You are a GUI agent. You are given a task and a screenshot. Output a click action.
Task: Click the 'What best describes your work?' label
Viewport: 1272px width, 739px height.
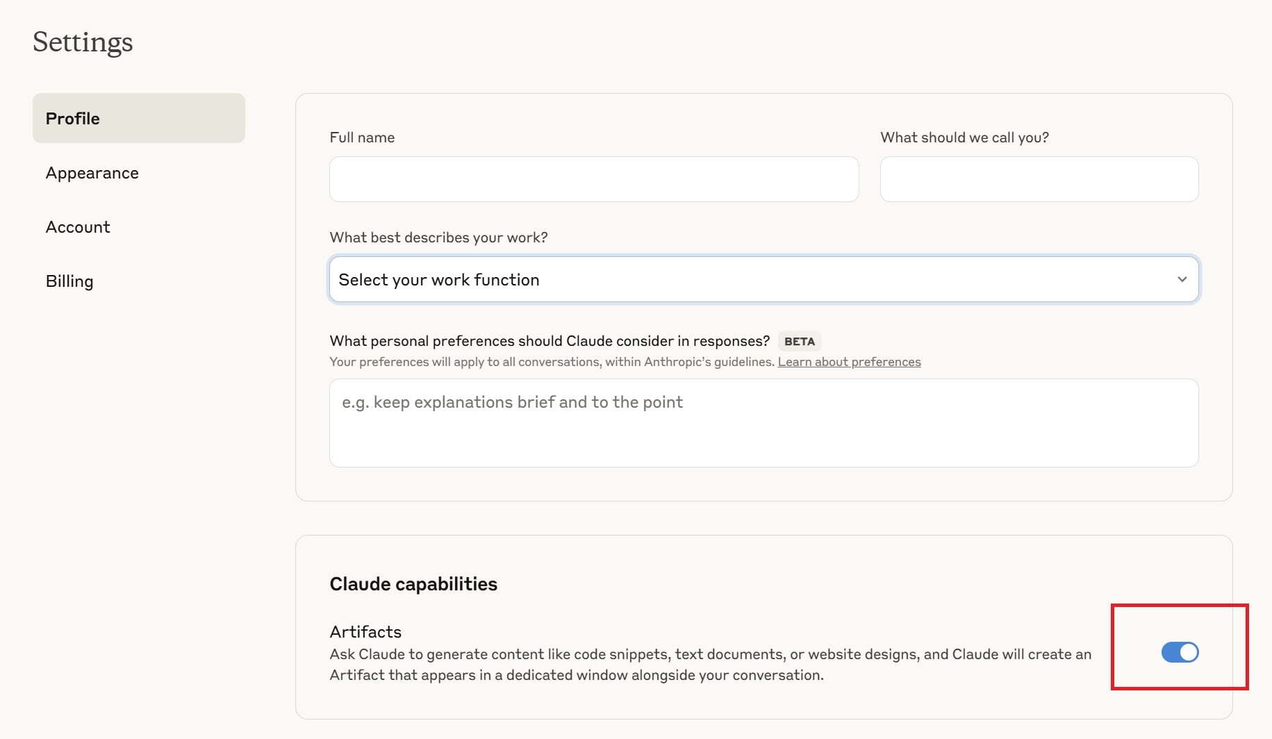click(438, 238)
